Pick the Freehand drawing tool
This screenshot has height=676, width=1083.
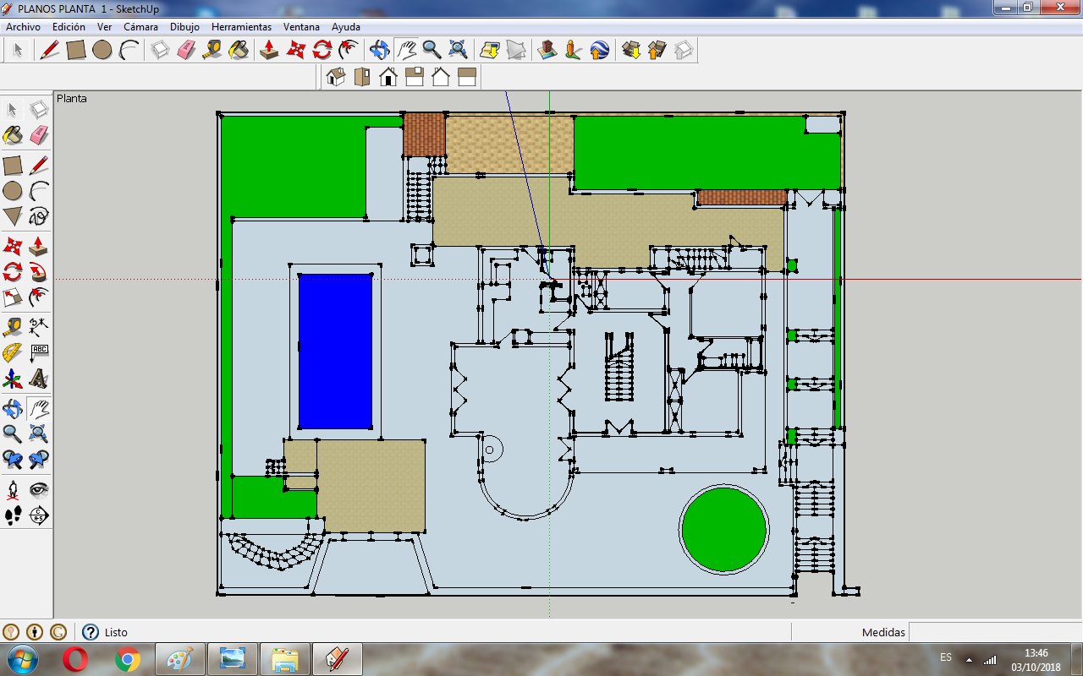[x=39, y=216]
